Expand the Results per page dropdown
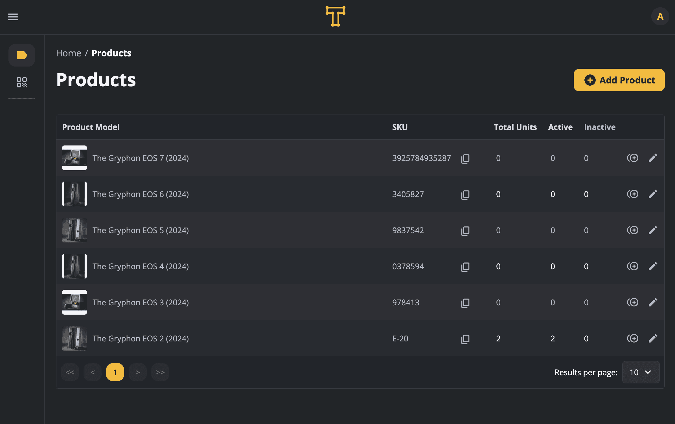The width and height of the screenshot is (675, 424). click(641, 372)
